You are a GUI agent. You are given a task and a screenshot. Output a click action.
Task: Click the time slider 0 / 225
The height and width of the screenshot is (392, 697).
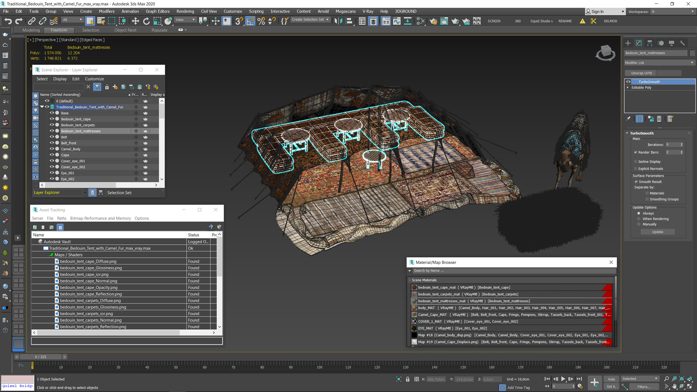tap(41, 357)
